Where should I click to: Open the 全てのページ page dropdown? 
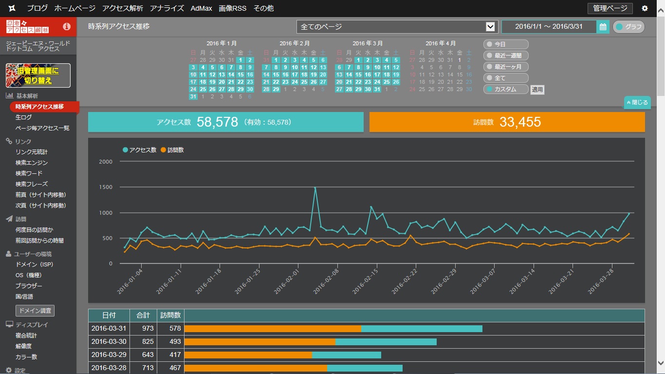pyautogui.click(x=396, y=27)
